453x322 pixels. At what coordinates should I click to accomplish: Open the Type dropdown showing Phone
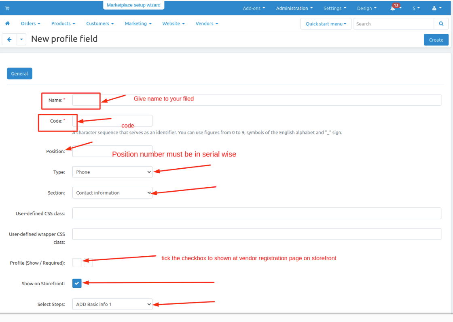tap(112, 172)
